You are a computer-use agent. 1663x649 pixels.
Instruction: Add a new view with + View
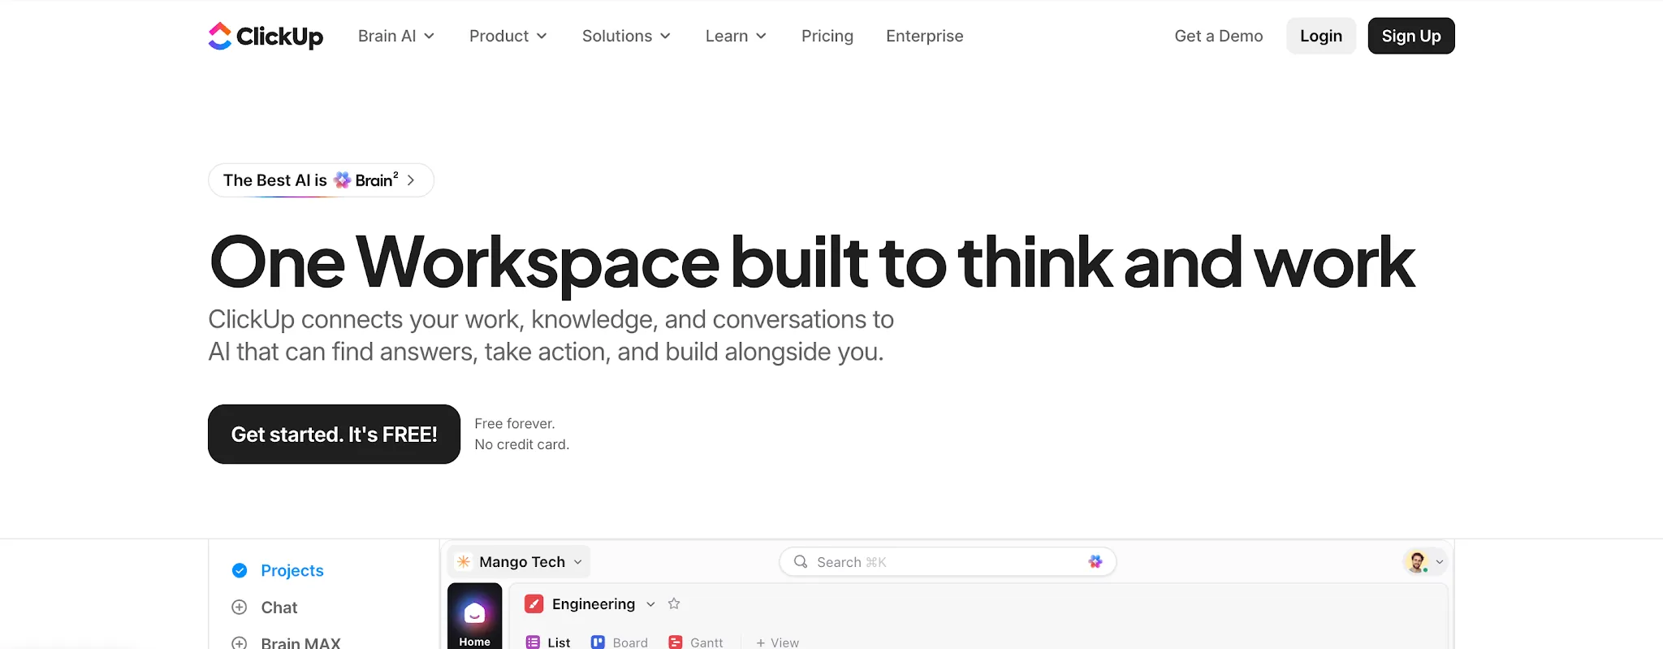(x=777, y=643)
